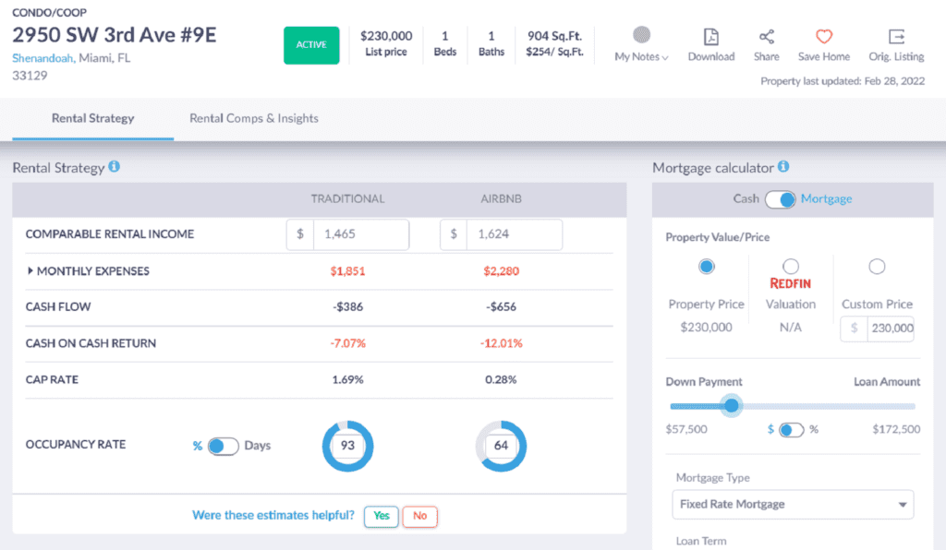
Task: Select the Redfin Valuation radio option
Action: [791, 266]
